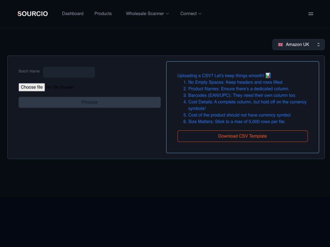The image size is (330, 247).
Task: Download the CSV Template
Action: (242, 136)
